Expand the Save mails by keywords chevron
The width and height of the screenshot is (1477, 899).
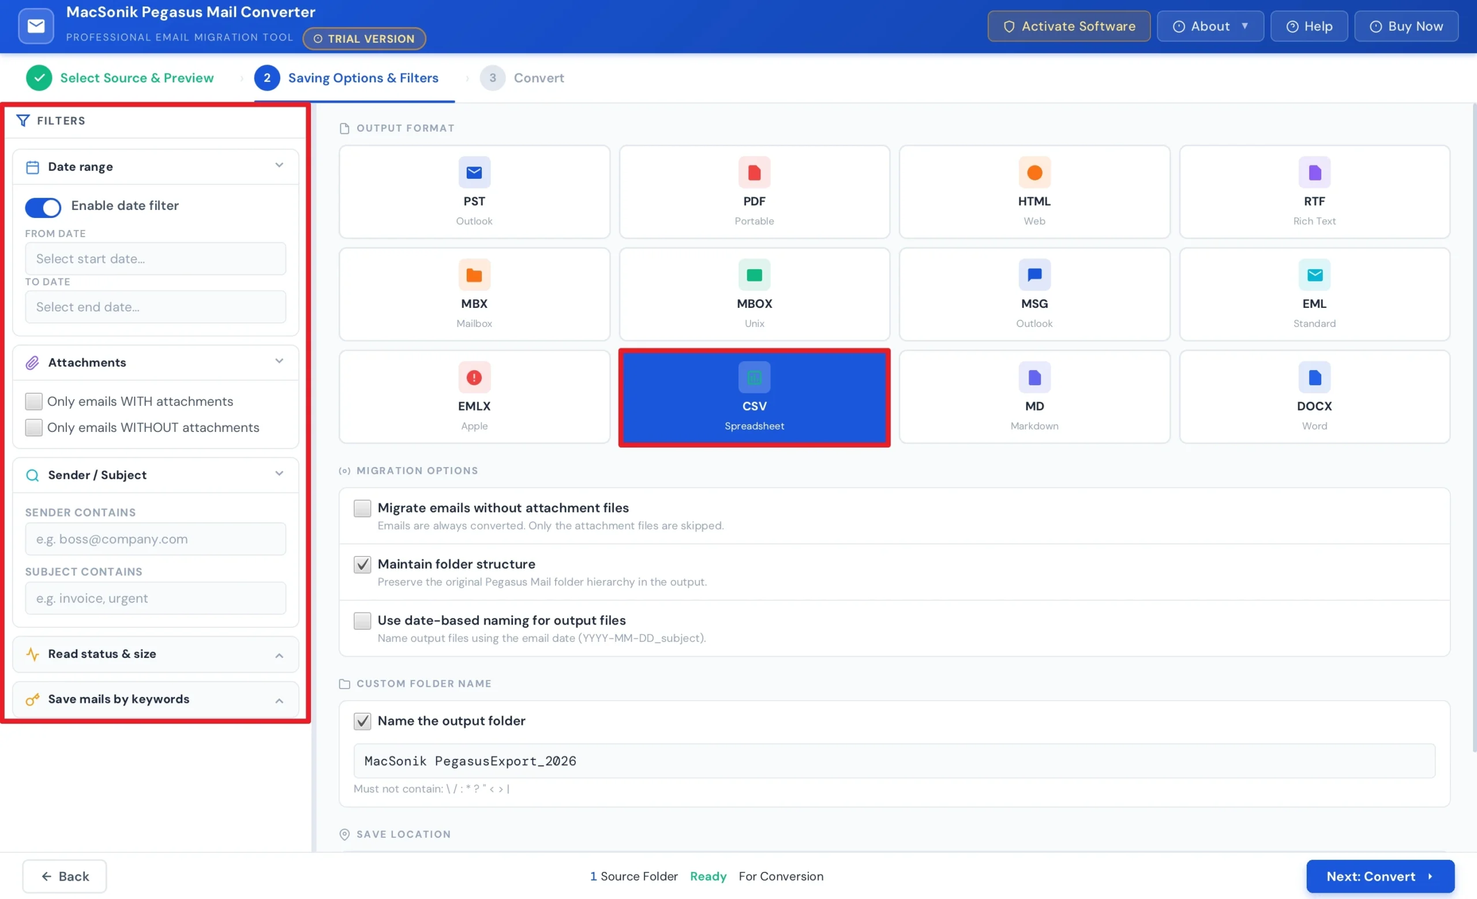tap(279, 701)
